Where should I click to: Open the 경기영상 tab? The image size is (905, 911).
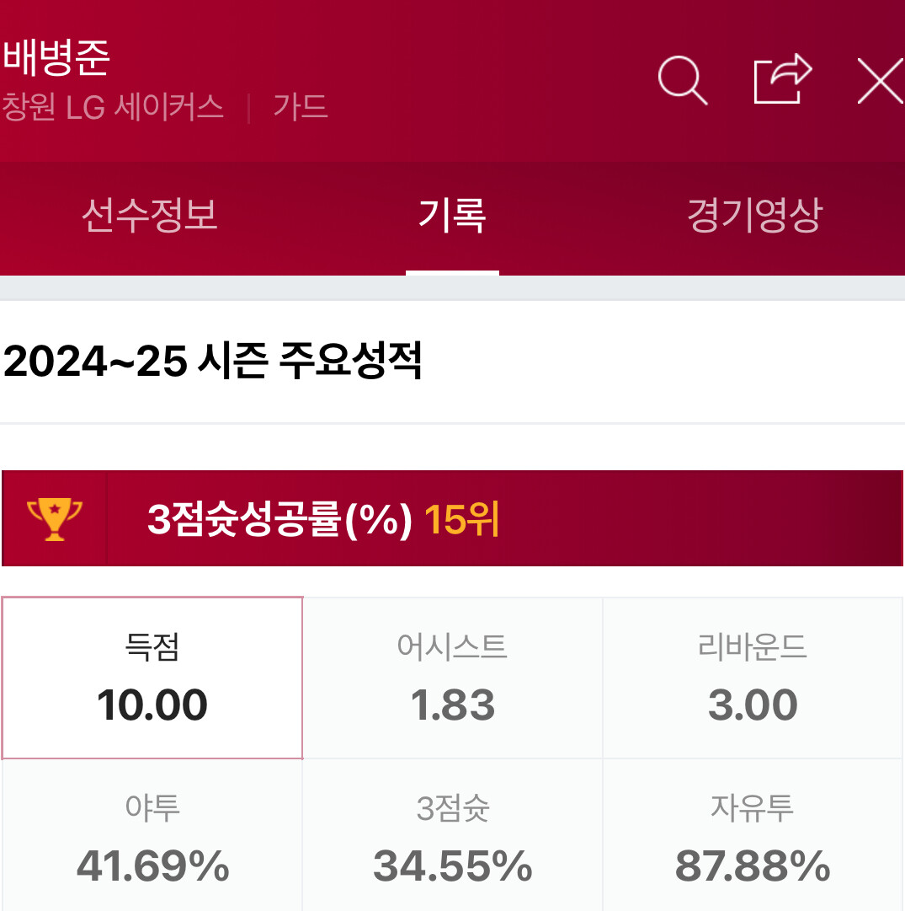753,216
